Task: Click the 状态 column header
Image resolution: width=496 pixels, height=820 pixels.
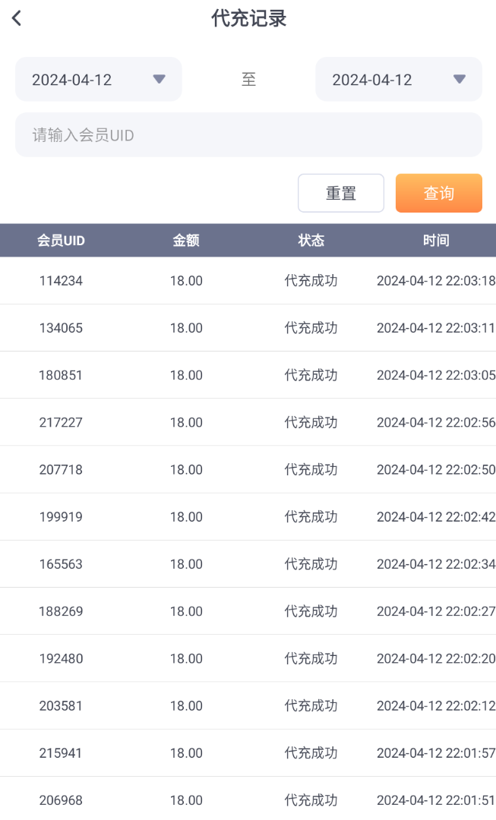Action: (311, 241)
